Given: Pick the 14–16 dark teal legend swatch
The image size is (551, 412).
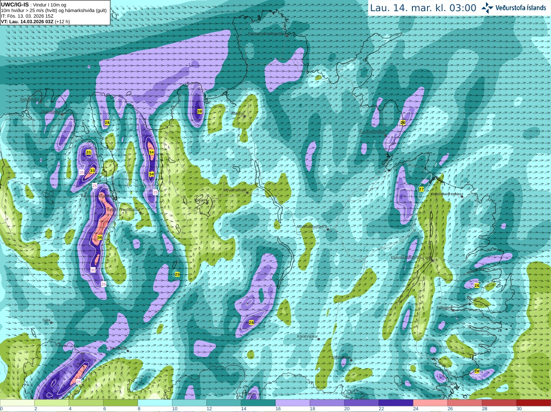Looking at the screenshot, I should point(258,403).
